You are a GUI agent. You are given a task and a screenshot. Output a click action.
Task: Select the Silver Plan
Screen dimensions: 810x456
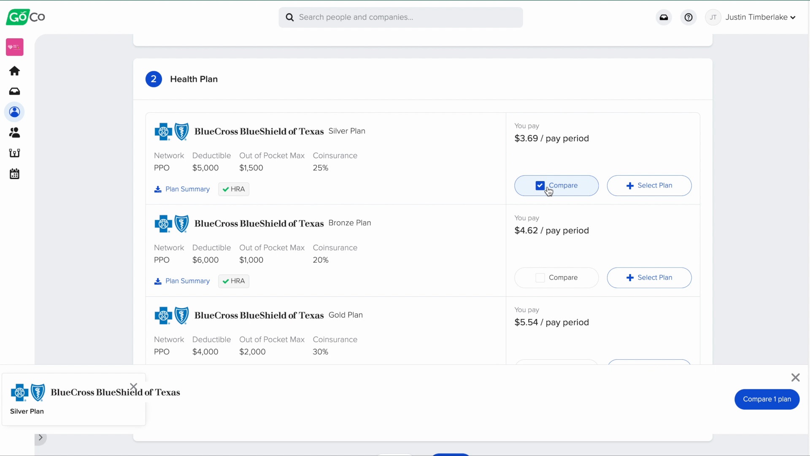(649, 186)
